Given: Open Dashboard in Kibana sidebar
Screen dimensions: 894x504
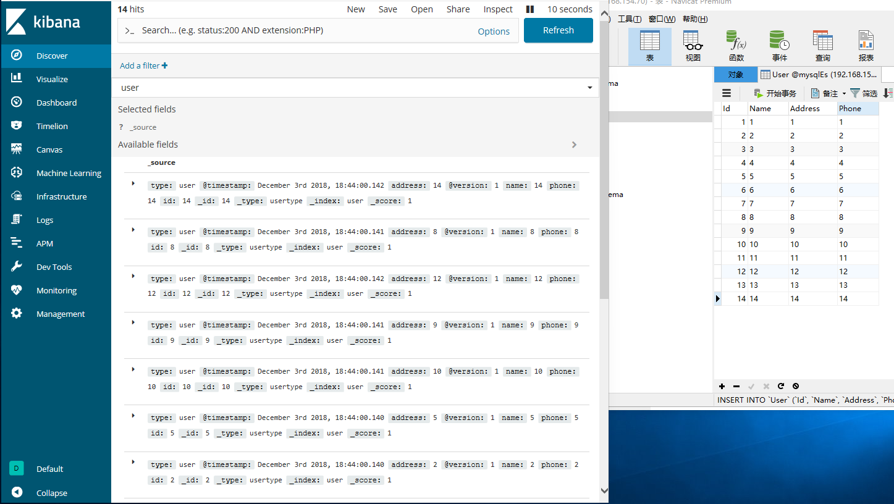Looking at the screenshot, I should (x=56, y=103).
